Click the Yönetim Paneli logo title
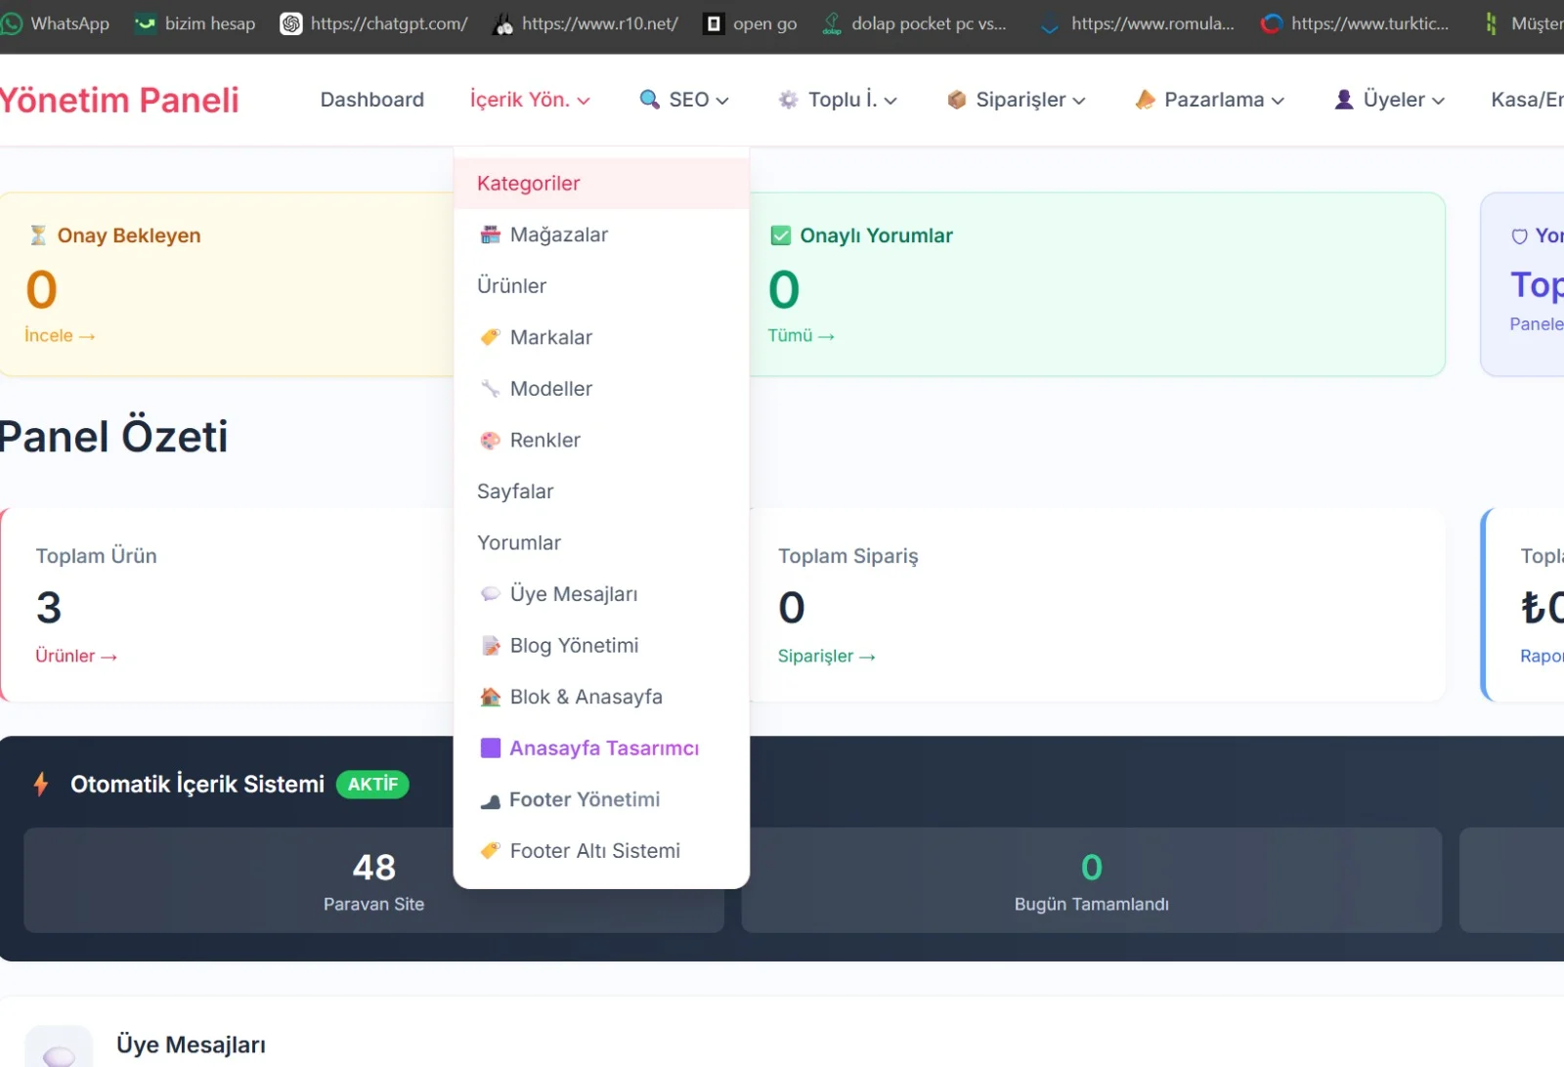Screen dimensions: 1564x1067 pyautogui.click(x=119, y=100)
